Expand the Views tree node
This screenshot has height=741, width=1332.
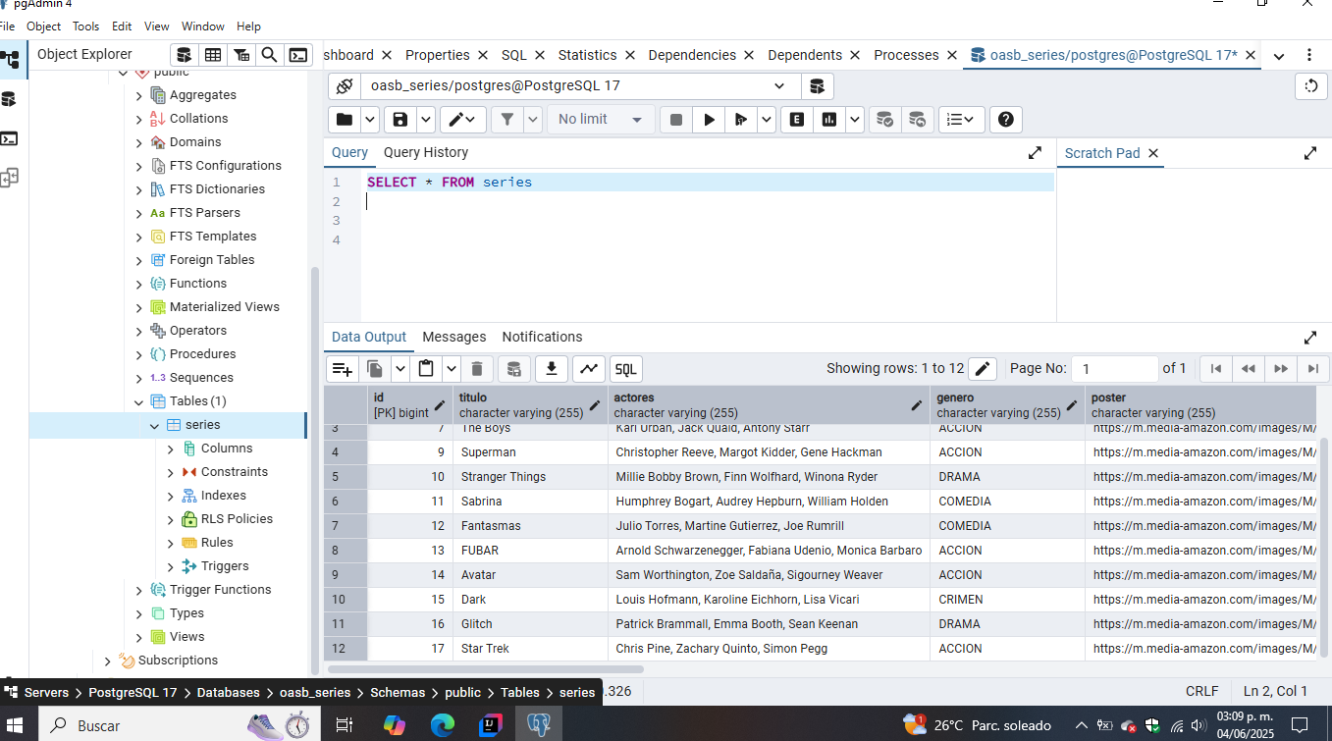pos(138,638)
